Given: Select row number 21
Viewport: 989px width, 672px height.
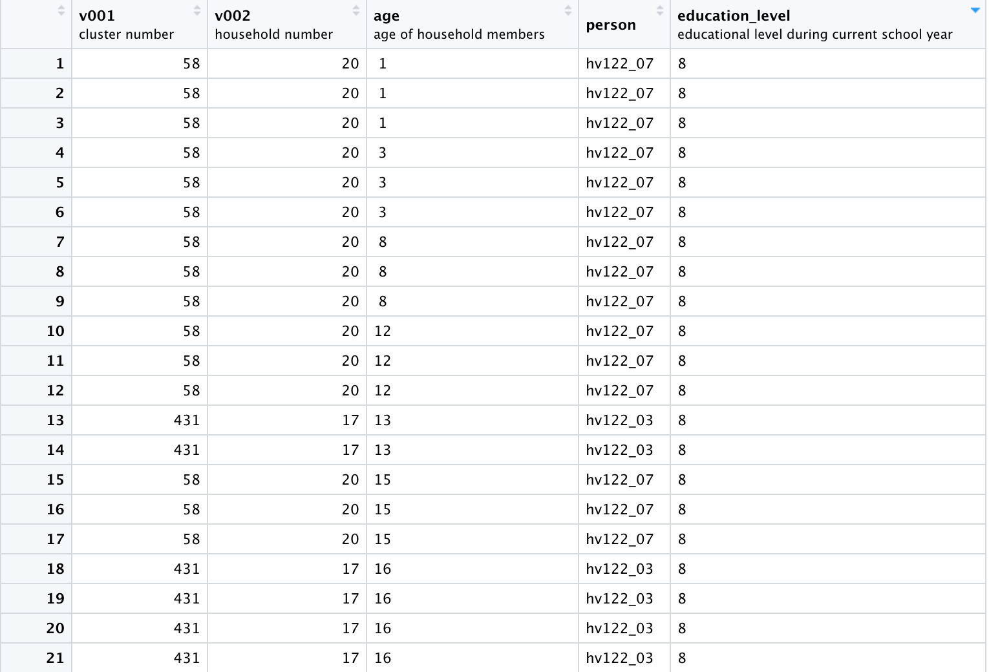Looking at the screenshot, I should tap(55, 658).
